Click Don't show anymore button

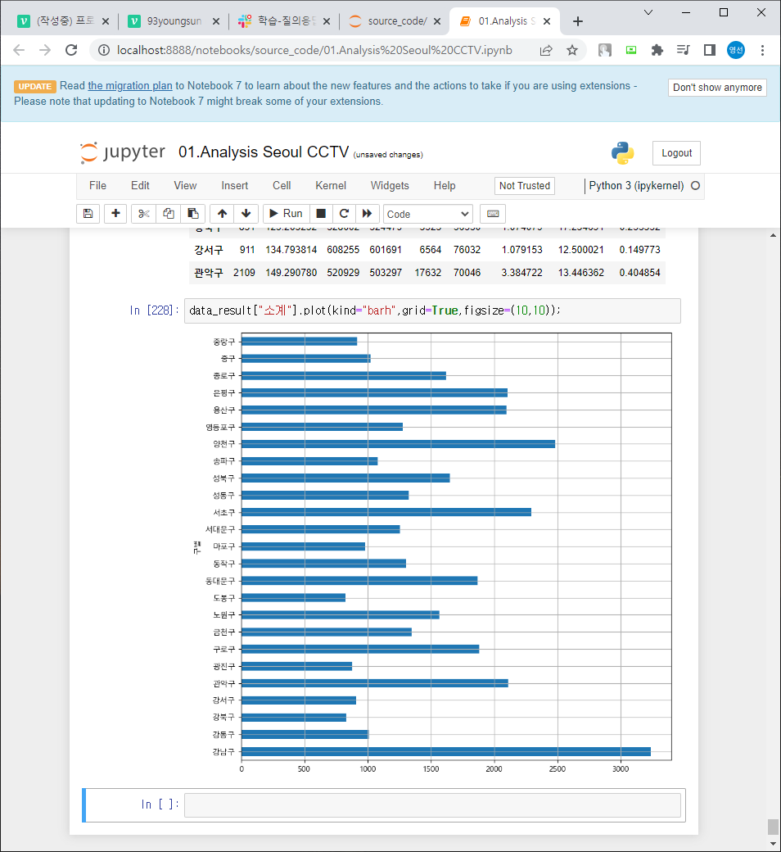(717, 88)
